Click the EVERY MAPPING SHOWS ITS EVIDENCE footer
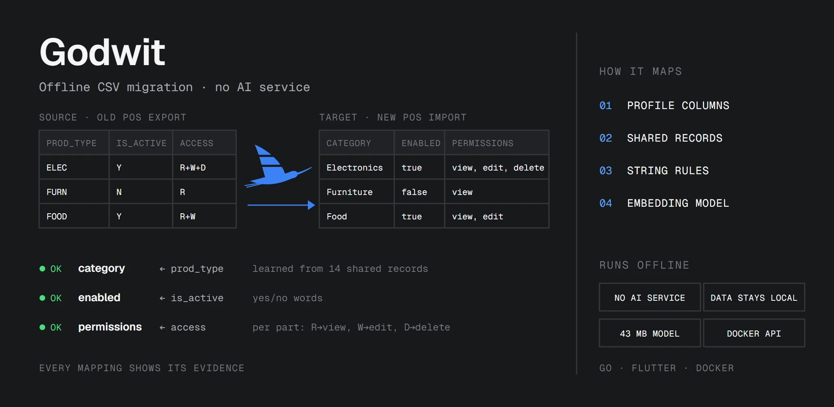This screenshot has height=407, width=834. coord(142,368)
